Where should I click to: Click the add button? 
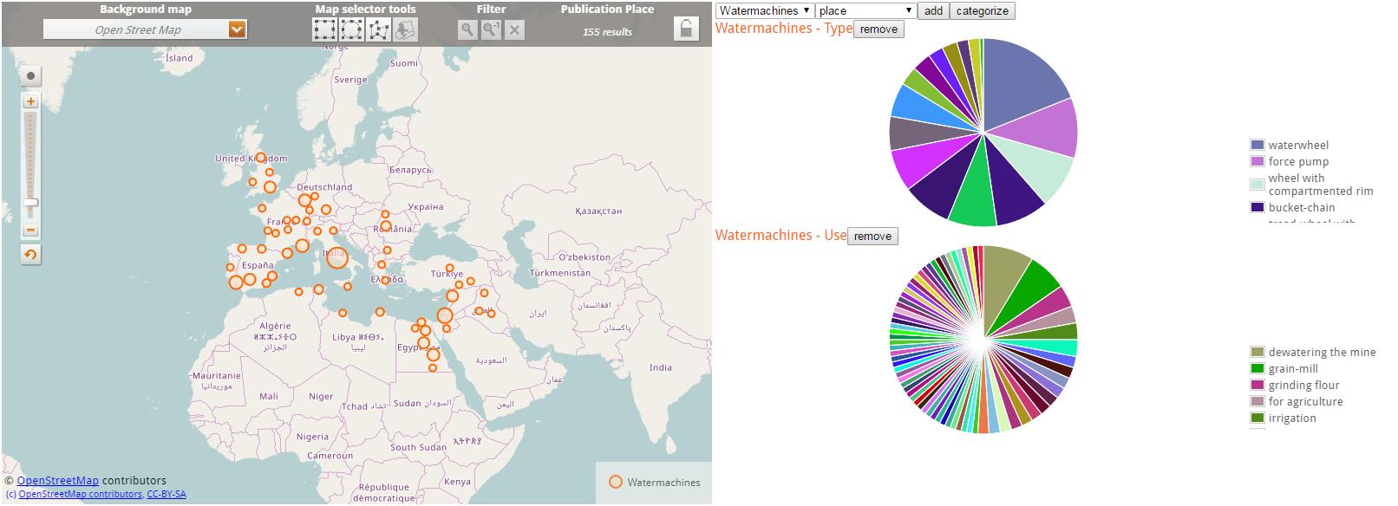[x=933, y=10]
